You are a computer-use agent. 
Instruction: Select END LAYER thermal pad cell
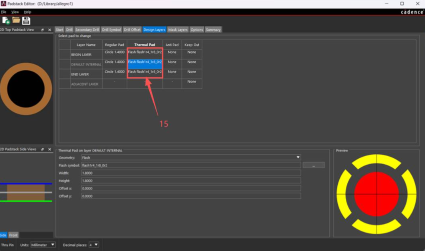(x=145, y=73)
